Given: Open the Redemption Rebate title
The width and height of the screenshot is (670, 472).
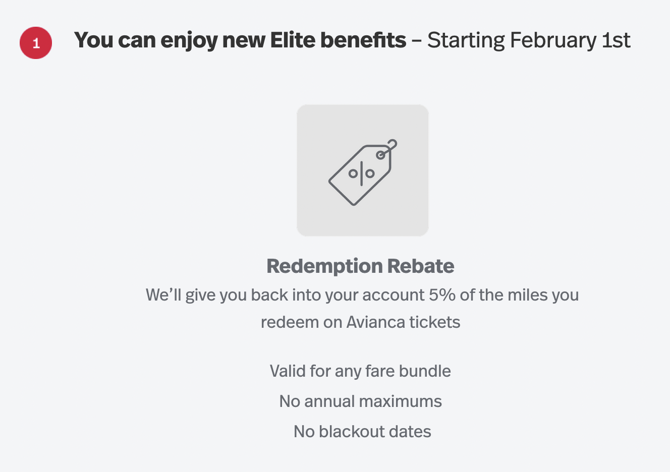Looking at the screenshot, I should pos(360,266).
